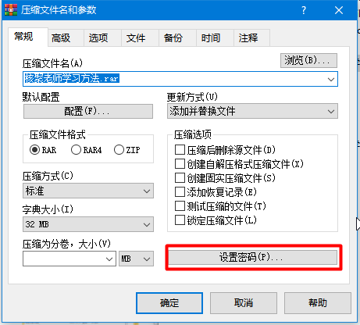This screenshot has width=360, height=325.
Task: Enable 锁定压缩文件 checkbox
Action: 180,220
